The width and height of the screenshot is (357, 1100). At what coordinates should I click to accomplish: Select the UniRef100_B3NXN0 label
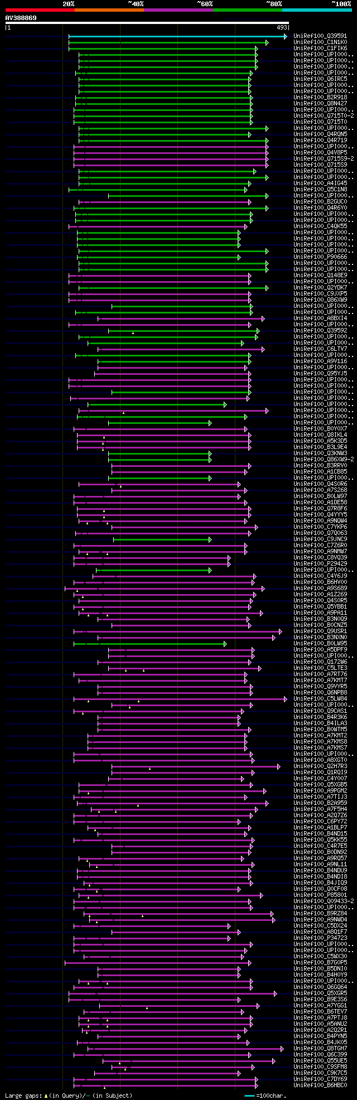pyautogui.click(x=320, y=638)
